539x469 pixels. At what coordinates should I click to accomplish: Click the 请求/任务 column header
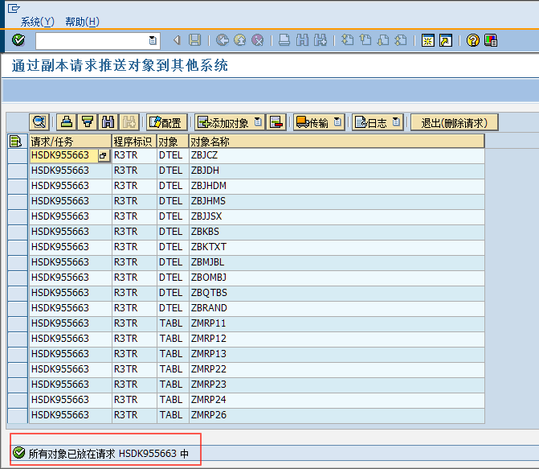[70, 142]
